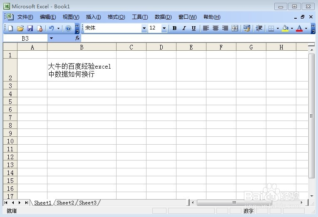Click the Insert Function fx icon

[x=77, y=38]
